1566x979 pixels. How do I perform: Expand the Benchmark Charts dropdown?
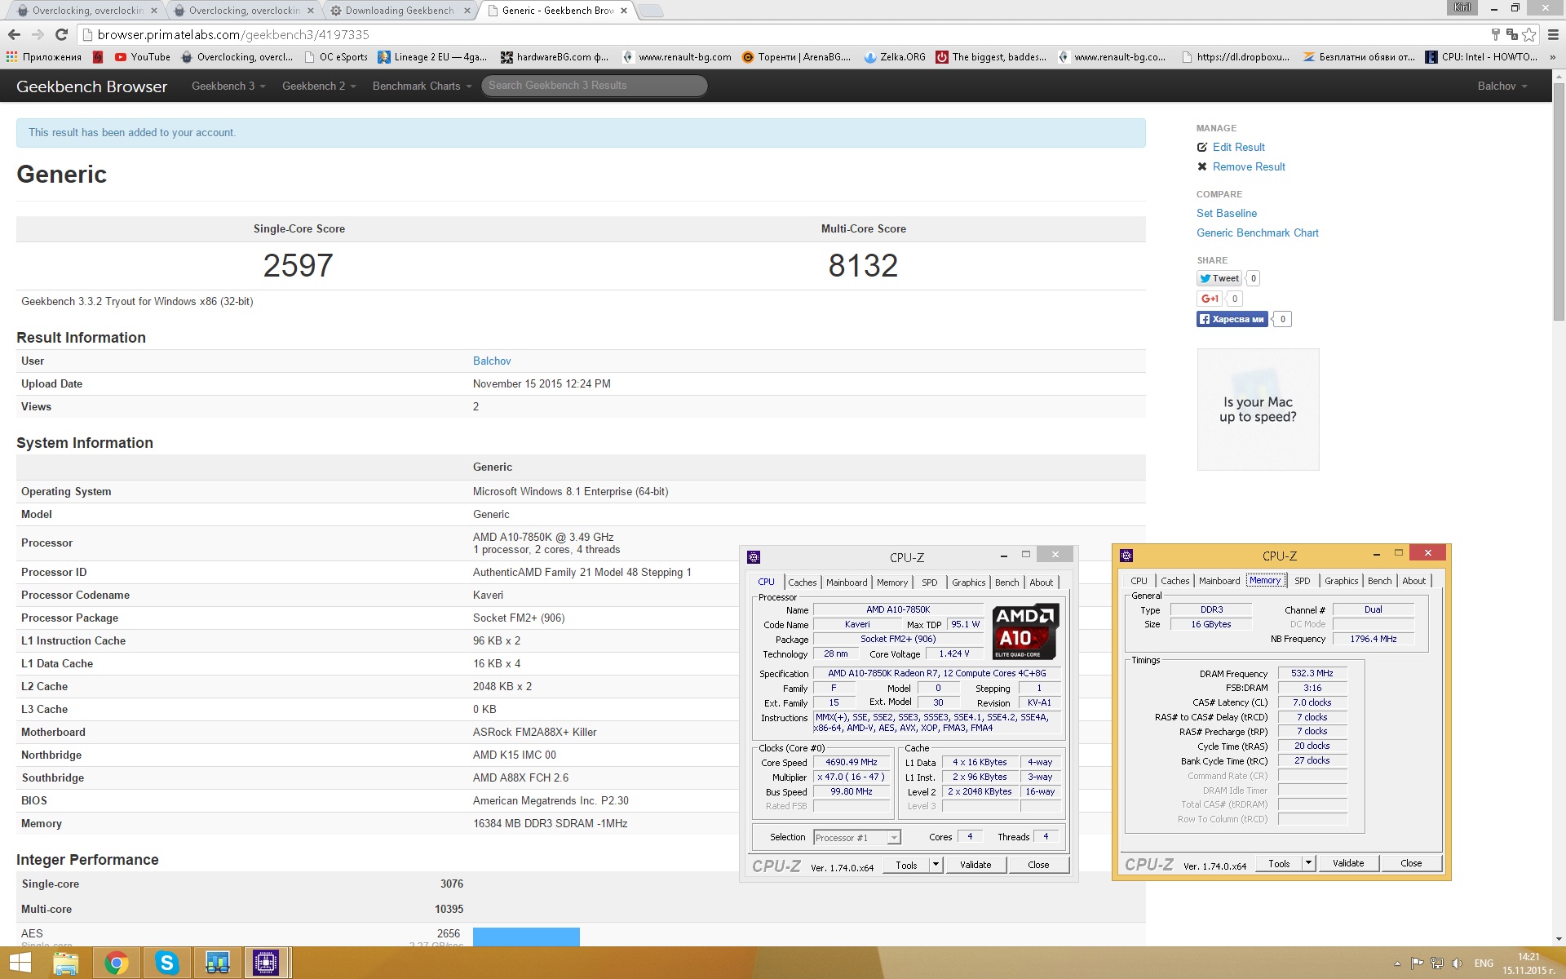pos(422,86)
